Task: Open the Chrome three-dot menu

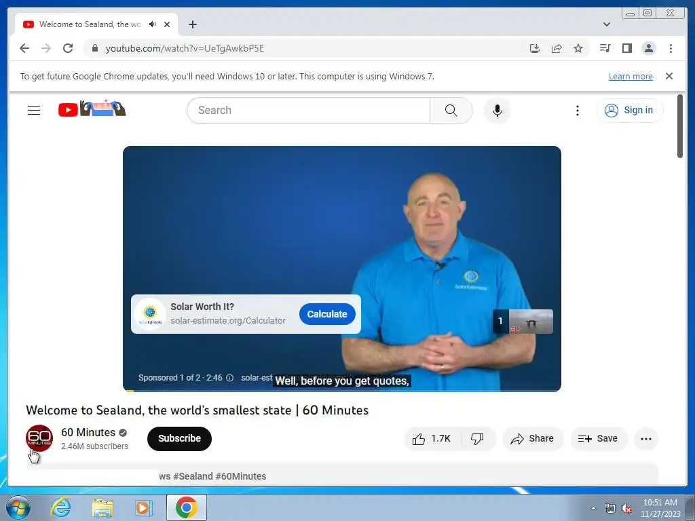Action: coord(671,48)
